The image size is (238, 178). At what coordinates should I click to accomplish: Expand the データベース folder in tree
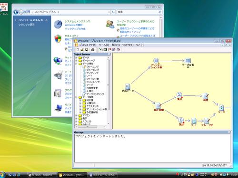pyautogui.click(x=76, y=61)
